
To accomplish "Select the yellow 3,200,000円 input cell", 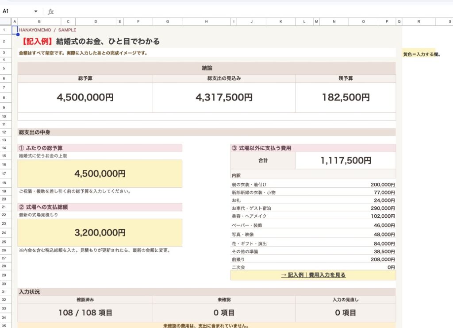I will pos(100,233).
